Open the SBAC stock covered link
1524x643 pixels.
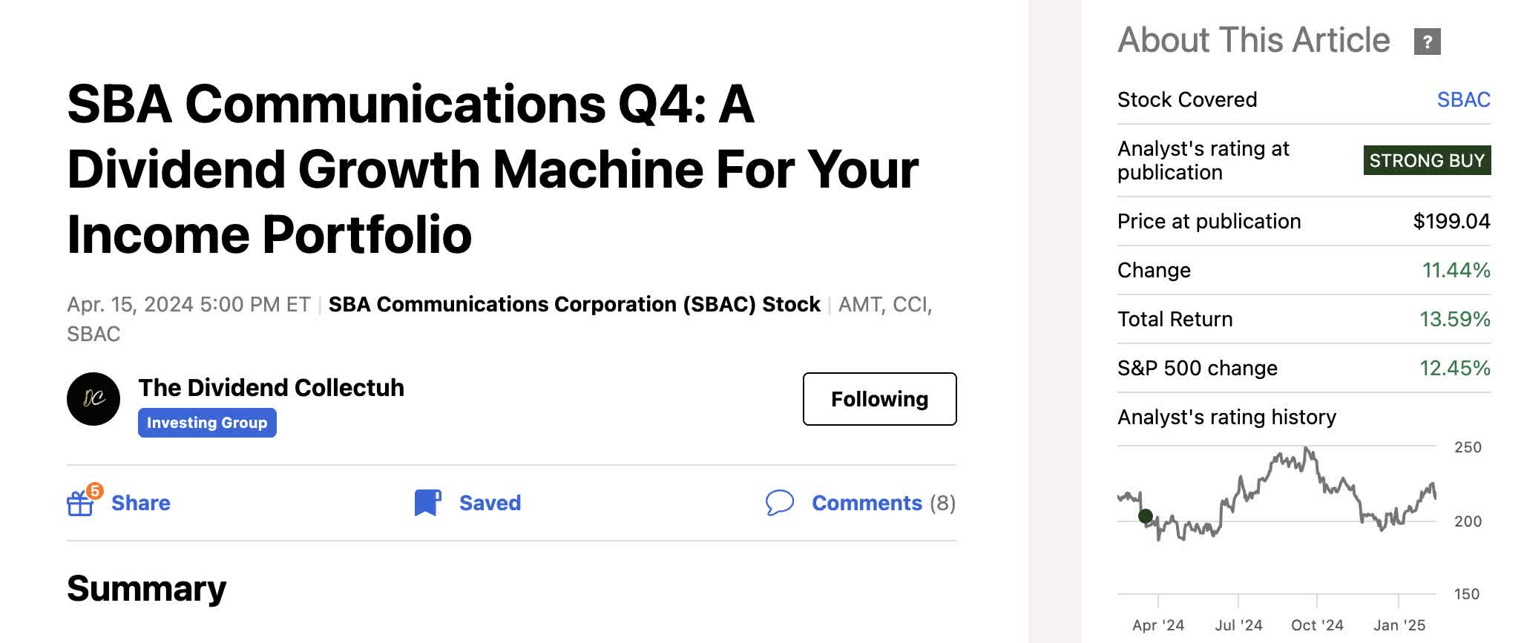tap(1463, 99)
